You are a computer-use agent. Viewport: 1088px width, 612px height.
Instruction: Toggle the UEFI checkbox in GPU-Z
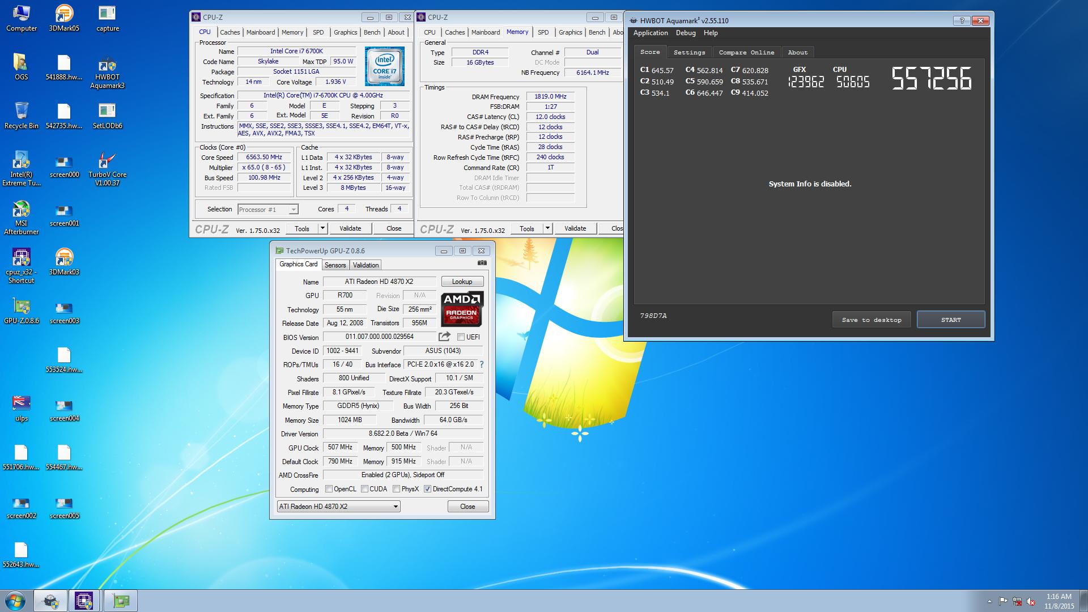[x=461, y=337]
